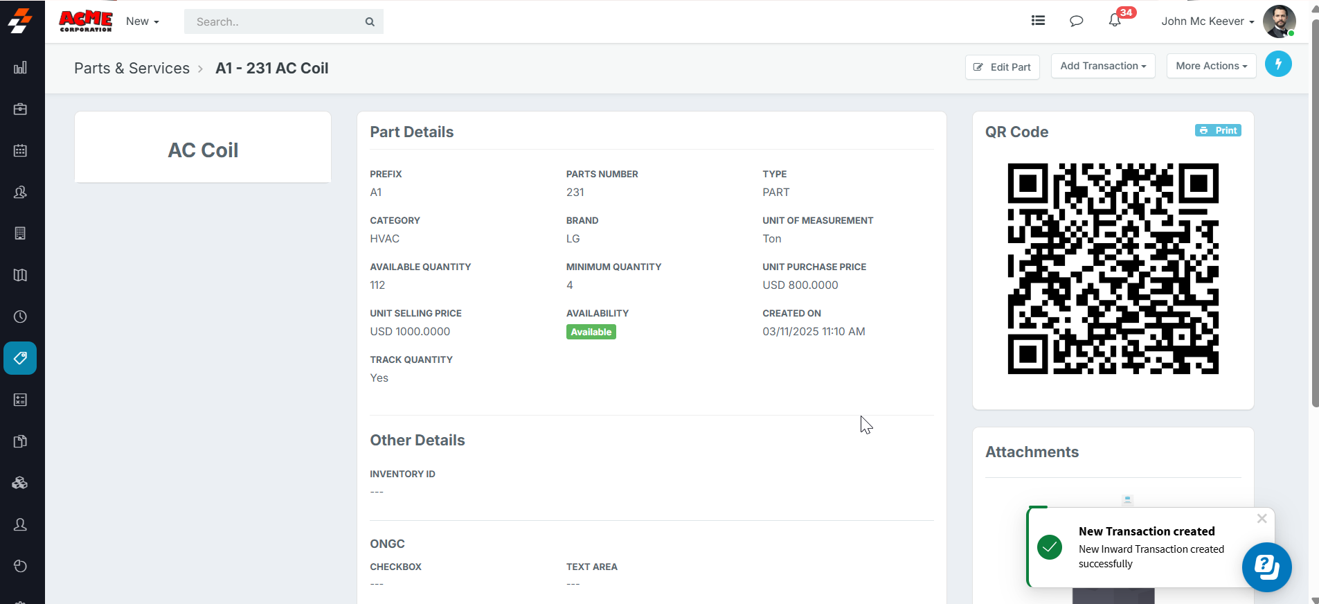The height and width of the screenshot is (604, 1319).
Task: Open the notifications bell icon
Action: [1115, 21]
